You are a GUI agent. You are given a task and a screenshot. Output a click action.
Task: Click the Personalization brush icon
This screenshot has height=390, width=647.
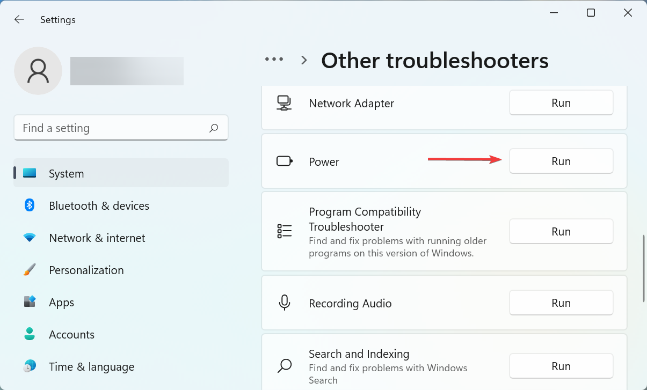tap(28, 270)
